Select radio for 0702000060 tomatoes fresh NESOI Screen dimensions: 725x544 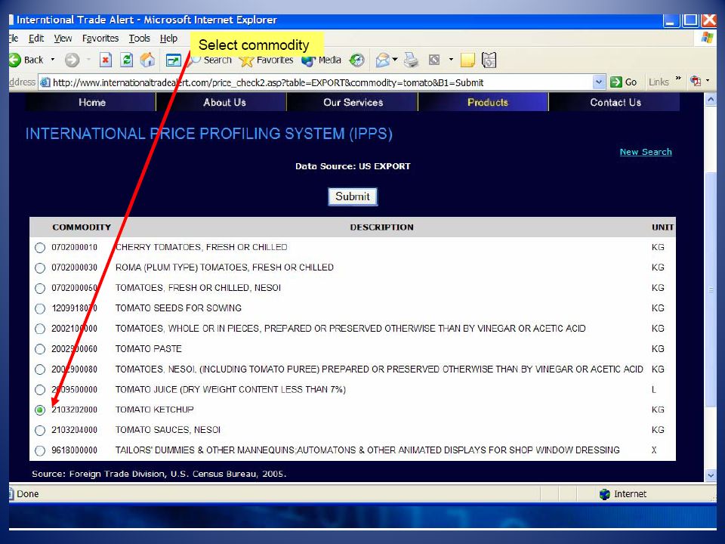coord(40,288)
